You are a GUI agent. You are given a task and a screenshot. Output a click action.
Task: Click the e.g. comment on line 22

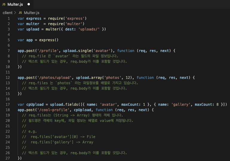(29, 131)
